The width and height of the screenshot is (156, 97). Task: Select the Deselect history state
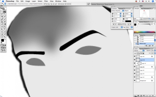click(x=144, y=37)
